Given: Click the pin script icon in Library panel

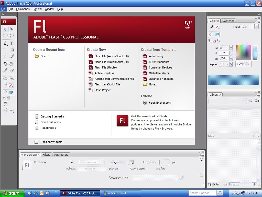Looking at the screenshot, I should (250, 101).
